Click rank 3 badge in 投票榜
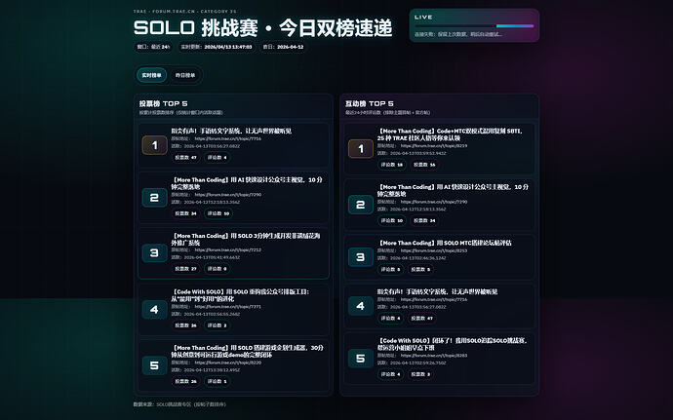 154,252
